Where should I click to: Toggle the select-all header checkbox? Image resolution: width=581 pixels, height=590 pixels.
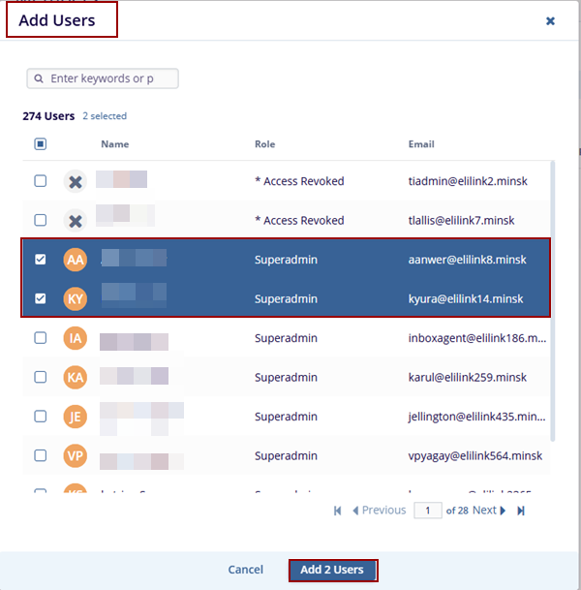[40, 144]
